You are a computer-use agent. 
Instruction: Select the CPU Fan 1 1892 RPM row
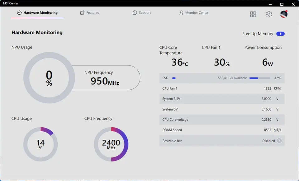point(222,88)
